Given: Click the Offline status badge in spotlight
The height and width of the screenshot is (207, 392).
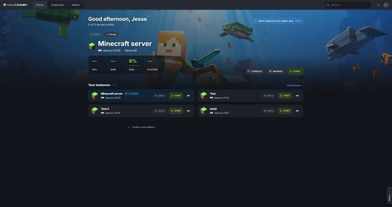Looking at the screenshot, I should 95,34.
